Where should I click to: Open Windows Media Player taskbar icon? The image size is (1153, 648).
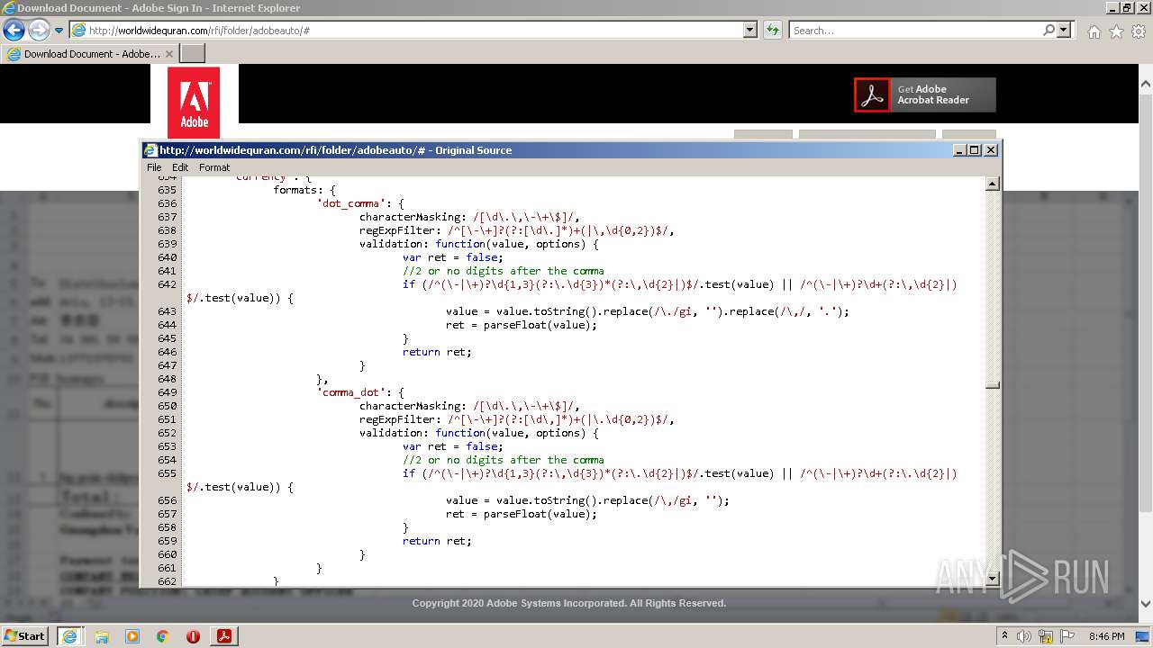pos(132,636)
